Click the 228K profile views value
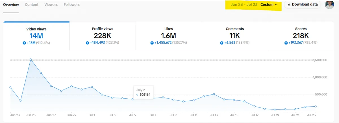 pos(103,36)
